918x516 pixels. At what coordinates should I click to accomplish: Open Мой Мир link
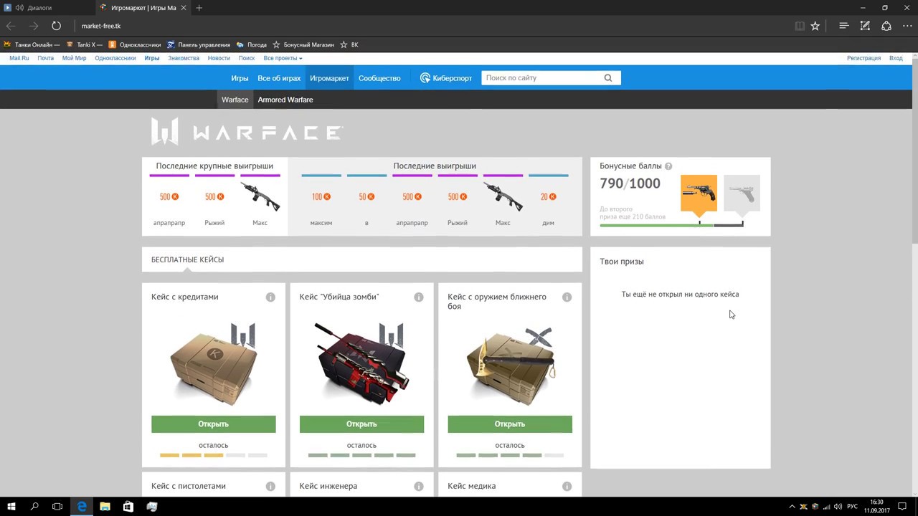tap(74, 58)
